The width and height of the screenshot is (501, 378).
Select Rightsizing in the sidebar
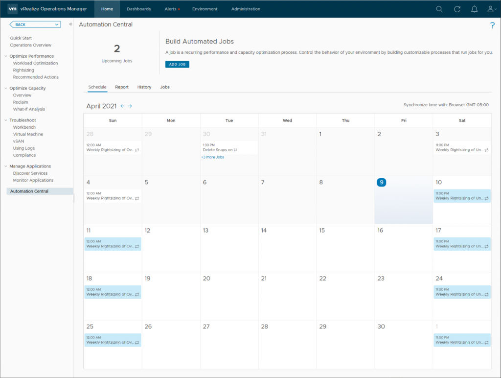point(23,70)
